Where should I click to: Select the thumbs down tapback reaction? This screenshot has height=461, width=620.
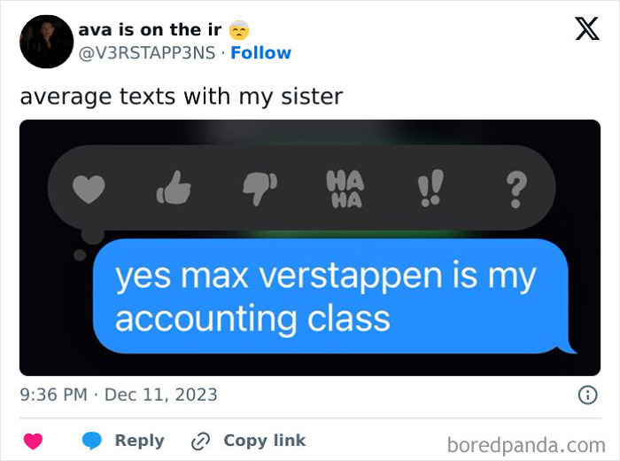click(x=260, y=189)
